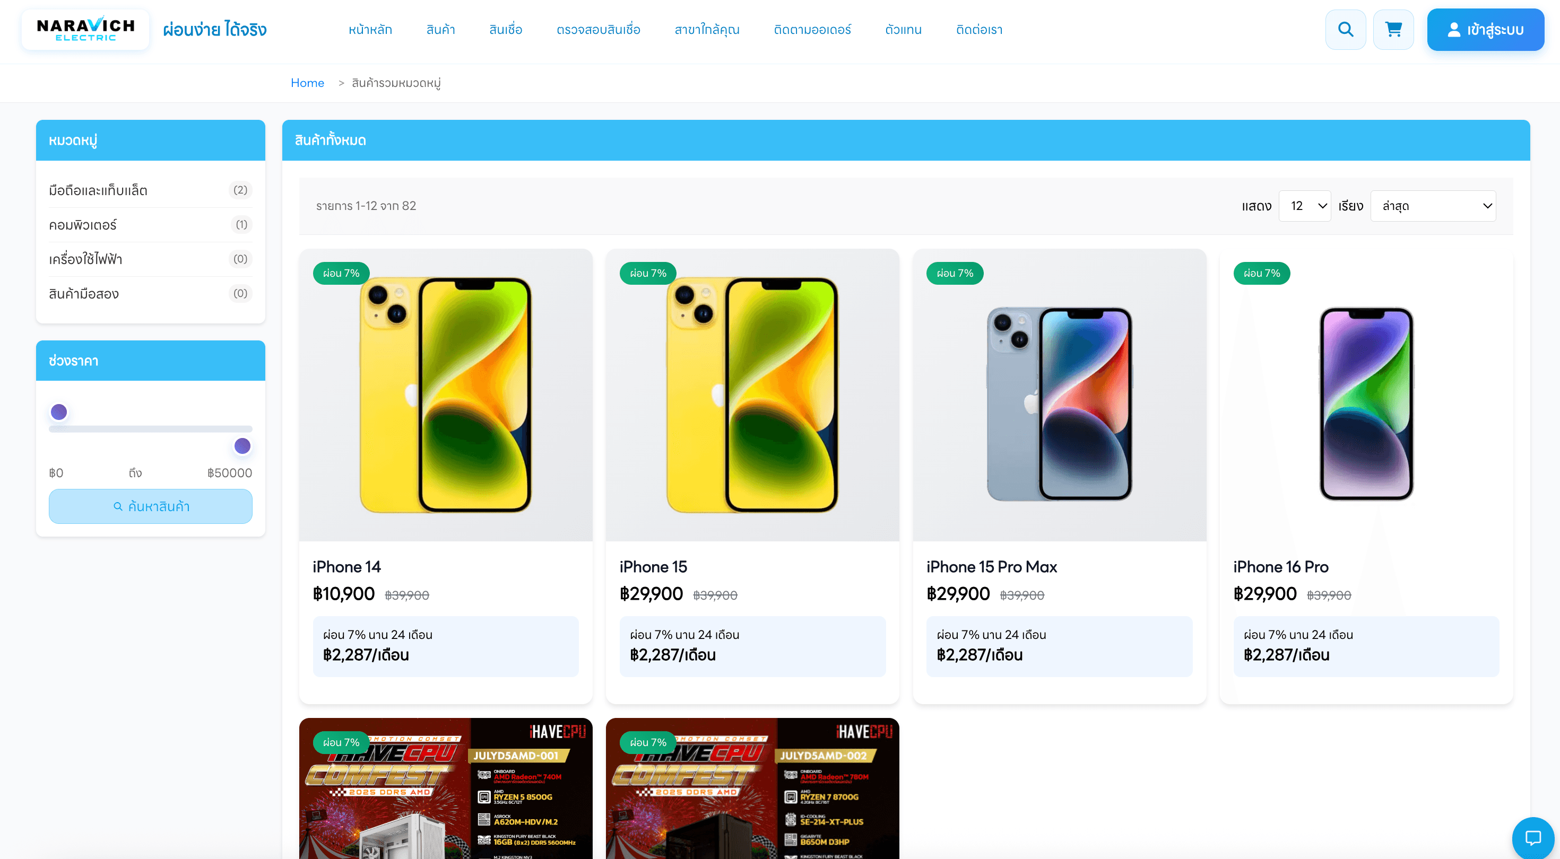The height and width of the screenshot is (859, 1560).
Task: Open the เรียง ล่าสุด sort dropdown
Action: click(1433, 206)
